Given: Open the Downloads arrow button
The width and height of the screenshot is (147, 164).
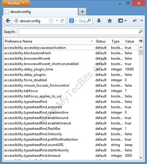Looking at the screenshot, I should (99, 21).
